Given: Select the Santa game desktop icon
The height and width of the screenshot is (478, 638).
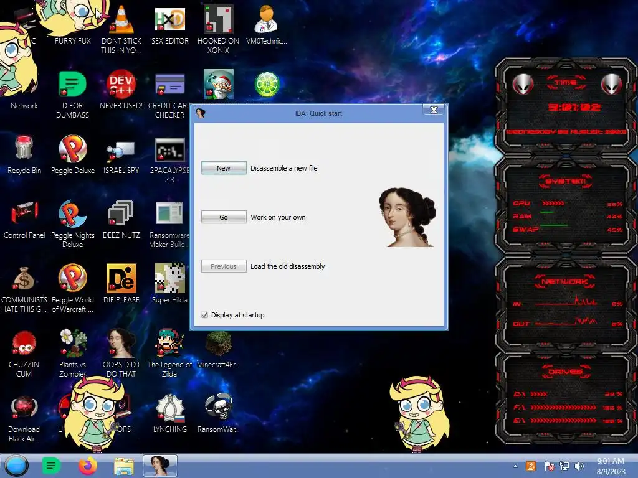Looking at the screenshot, I should [219, 84].
